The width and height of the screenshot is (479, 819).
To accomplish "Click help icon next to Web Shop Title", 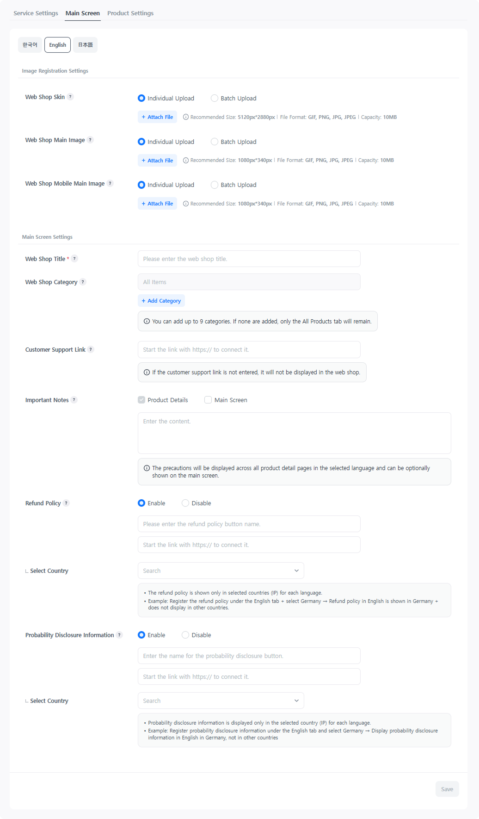I will tap(74, 259).
